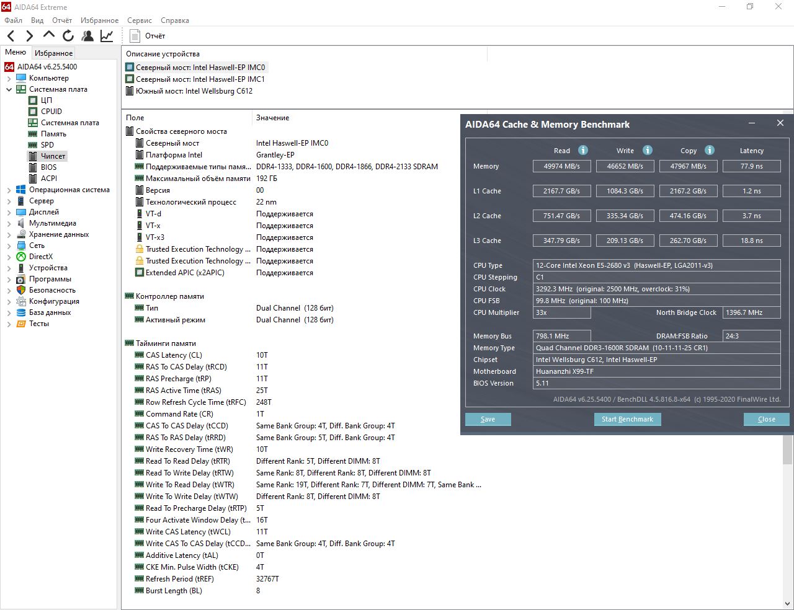Select the SPD icon in the tree
The width and height of the screenshot is (794, 610).
33,145
